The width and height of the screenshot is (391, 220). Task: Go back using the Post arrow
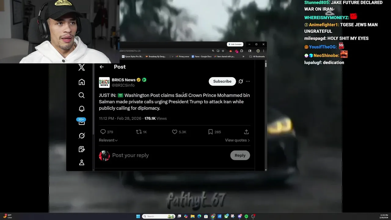[102, 67]
